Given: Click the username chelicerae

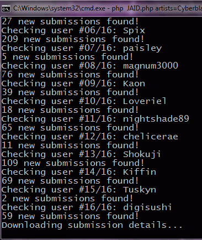Looking at the screenshot, I should [151, 137].
